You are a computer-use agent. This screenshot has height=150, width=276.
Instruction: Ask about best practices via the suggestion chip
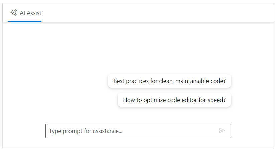(x=169, y=81)
